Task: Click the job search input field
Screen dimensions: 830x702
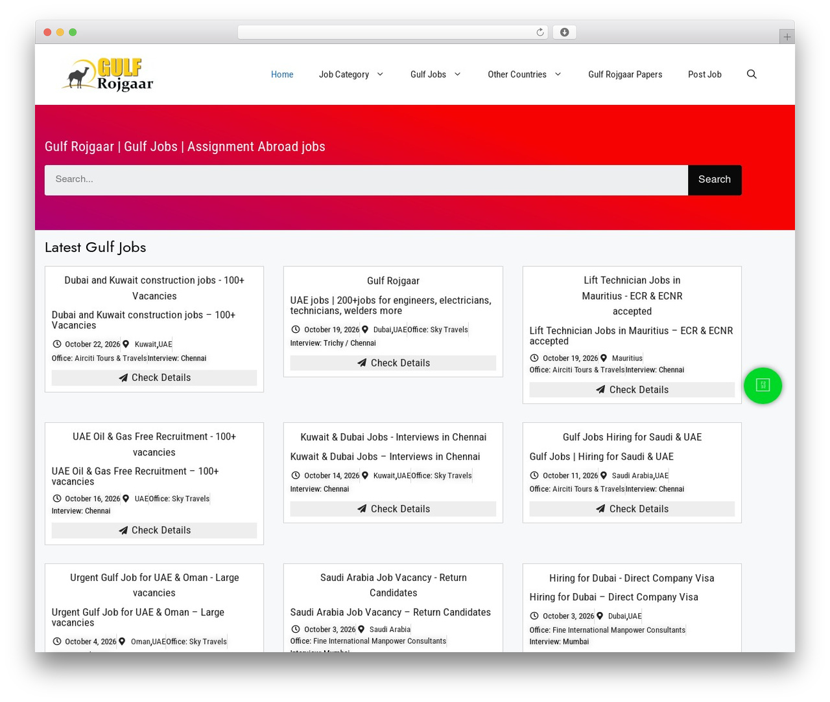Action: pos(366,180)
